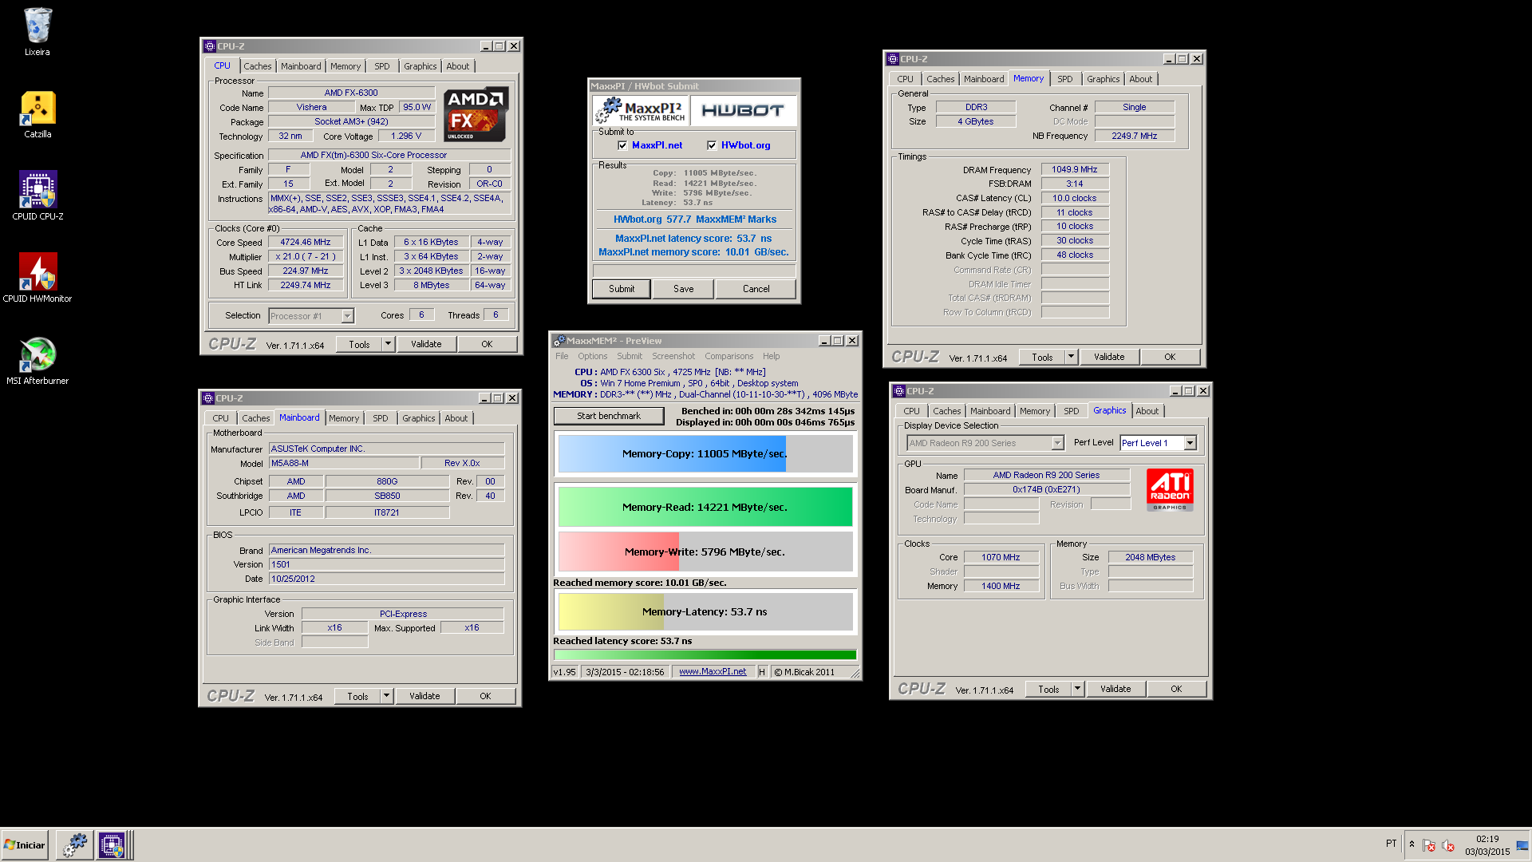Click the muted volume tray icon
Image resolution: width=1532 pixels, height=862 pixels.
click(x=1448, y=845)
